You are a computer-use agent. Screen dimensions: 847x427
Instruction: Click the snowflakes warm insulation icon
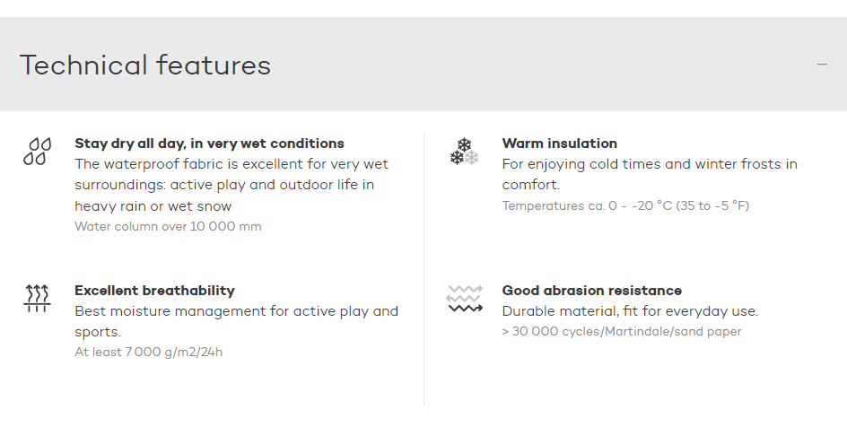[x=465, y=152]
